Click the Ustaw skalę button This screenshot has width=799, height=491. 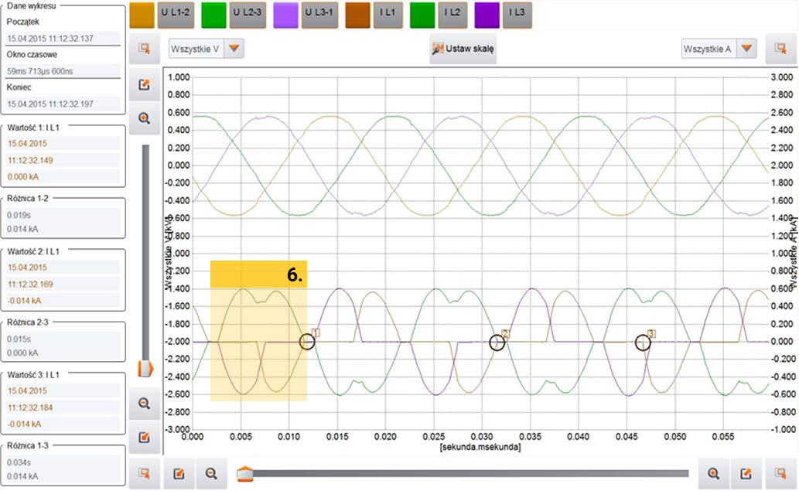(465, 49)
